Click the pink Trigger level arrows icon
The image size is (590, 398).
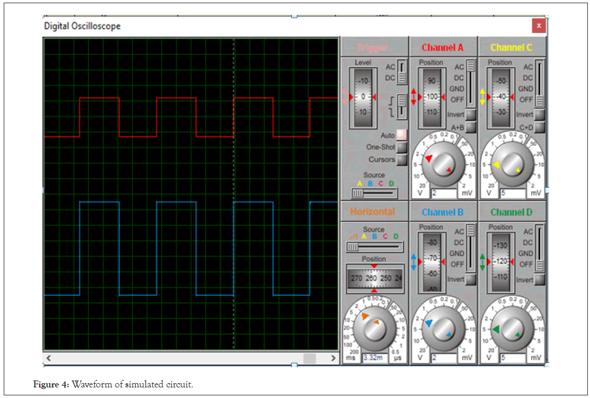pyautogui.click(x=346, y=96)
